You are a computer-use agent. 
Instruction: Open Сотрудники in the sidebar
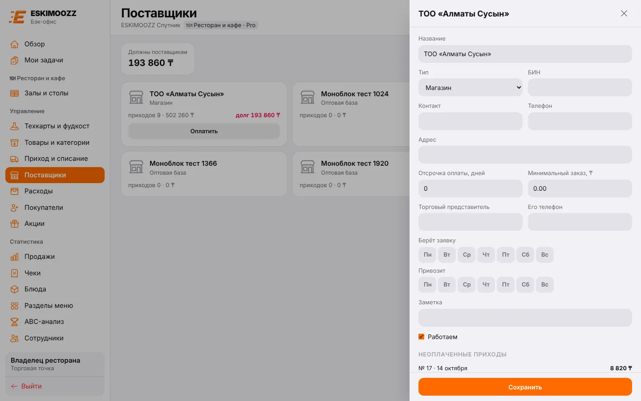(x=55, y=338)
